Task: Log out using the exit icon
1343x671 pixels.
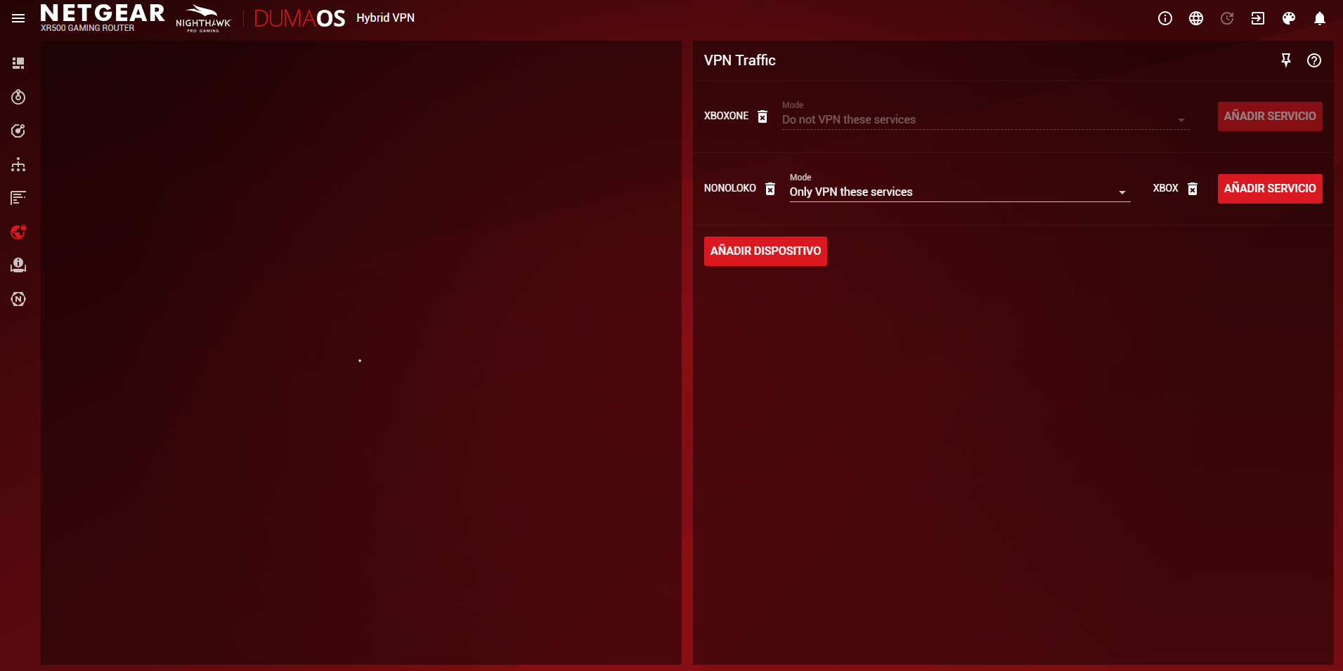Action: click(1257, 18)
